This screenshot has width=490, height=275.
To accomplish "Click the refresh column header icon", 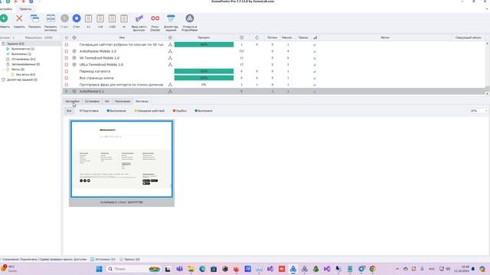I will coord(257,37).
